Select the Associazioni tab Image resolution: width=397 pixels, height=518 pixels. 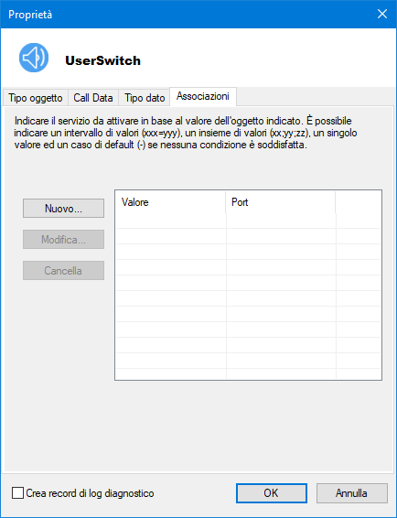pos(203,96)
